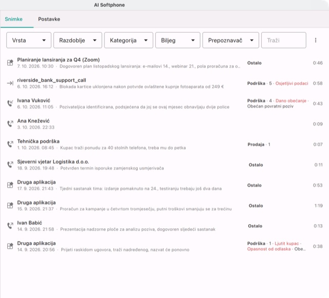Click the Osjetljivi podaci tag

pyautogui.click(x=291, y=84)
